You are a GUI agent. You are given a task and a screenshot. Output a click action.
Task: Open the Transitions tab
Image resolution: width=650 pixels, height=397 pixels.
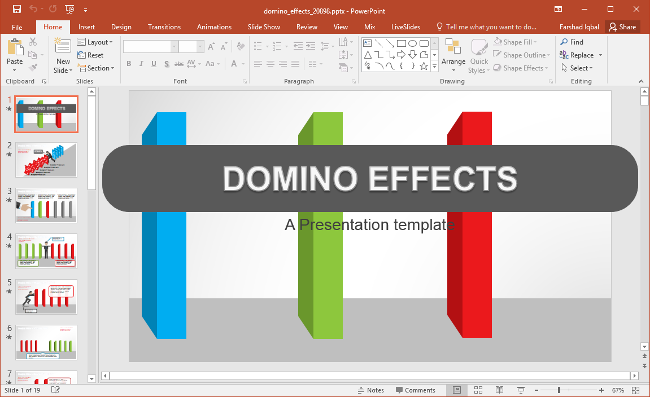tap(164, 27)
